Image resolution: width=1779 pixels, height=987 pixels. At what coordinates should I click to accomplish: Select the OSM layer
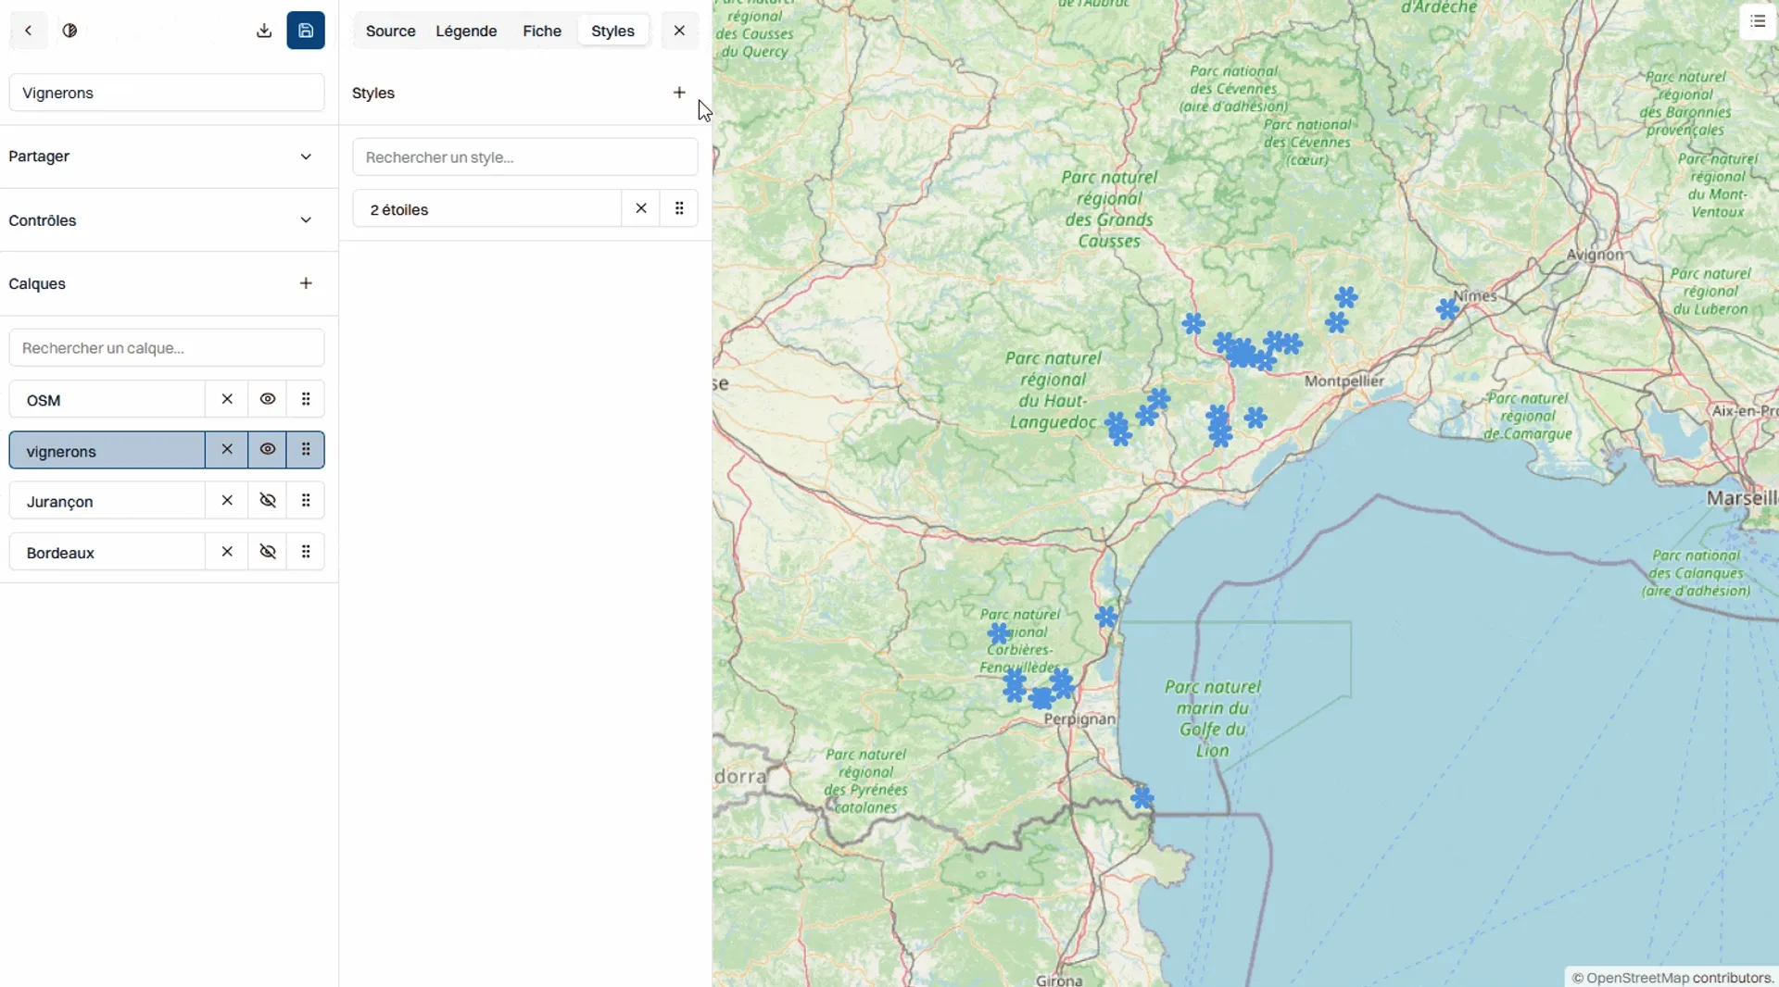107,400
